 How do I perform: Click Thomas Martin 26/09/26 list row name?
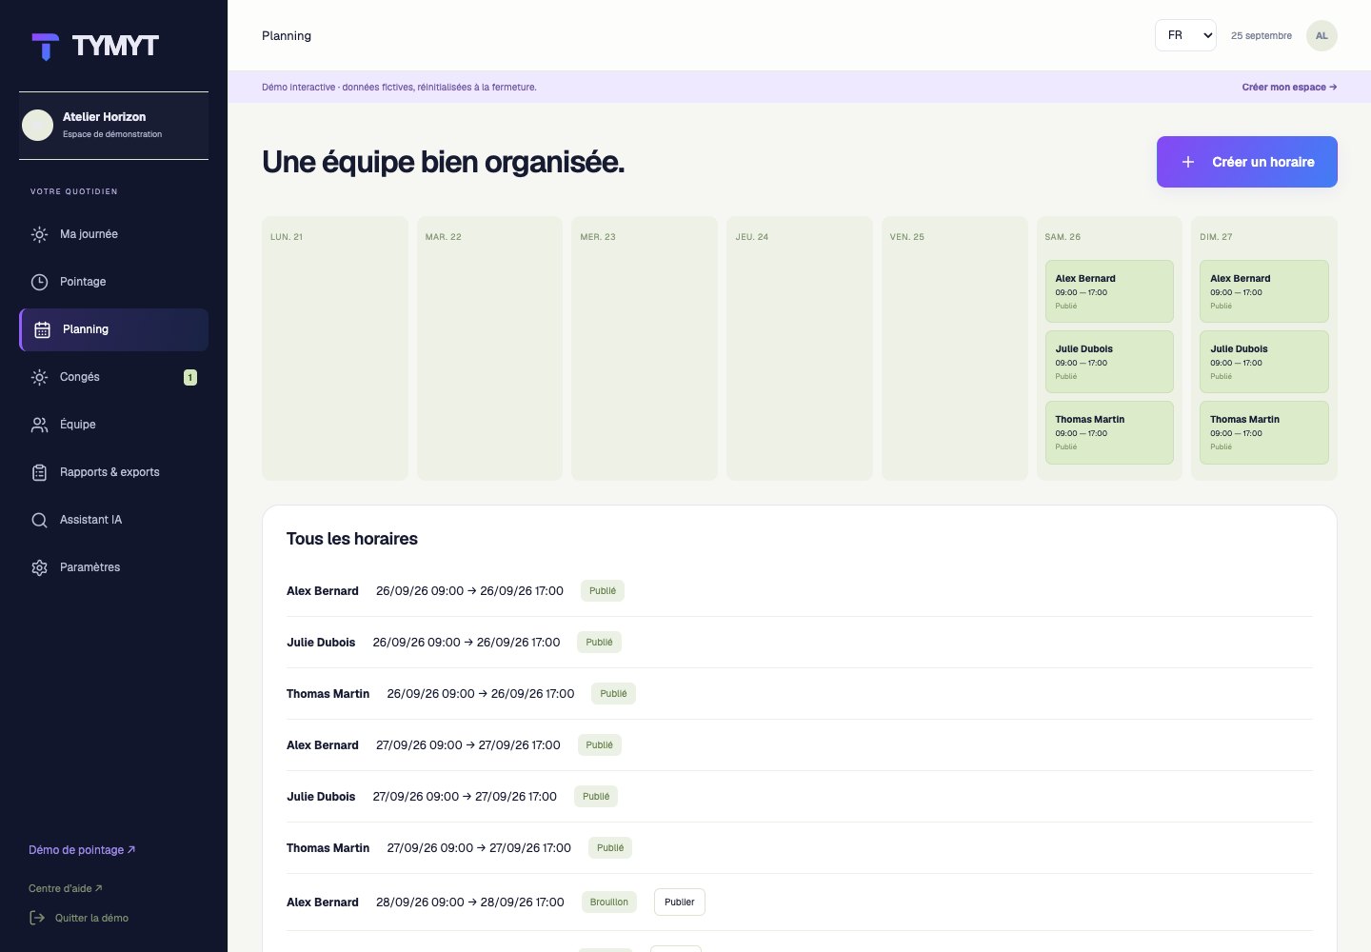(x=328, y=694)
